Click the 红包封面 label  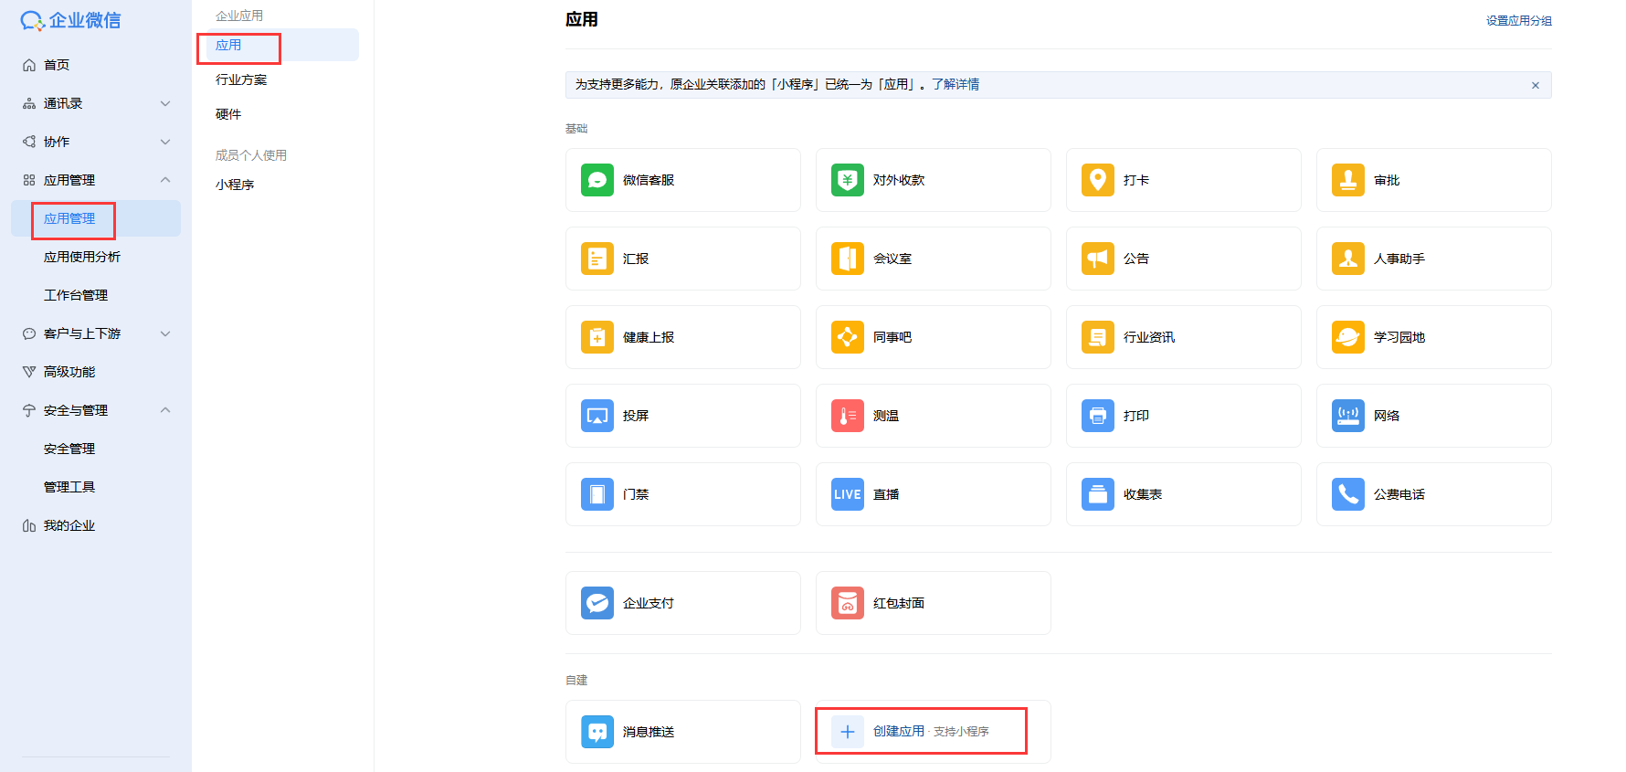[x=899, y=603]
